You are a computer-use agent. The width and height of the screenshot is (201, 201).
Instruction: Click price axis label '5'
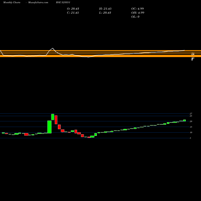click(x=191, y=138)
